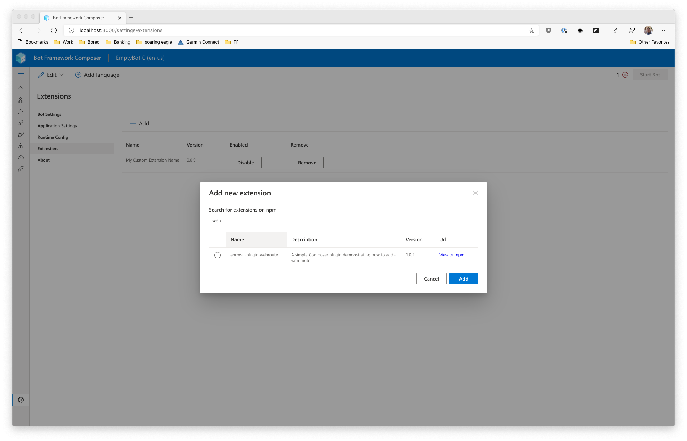Expand the Edit dropdown menu

51,75
